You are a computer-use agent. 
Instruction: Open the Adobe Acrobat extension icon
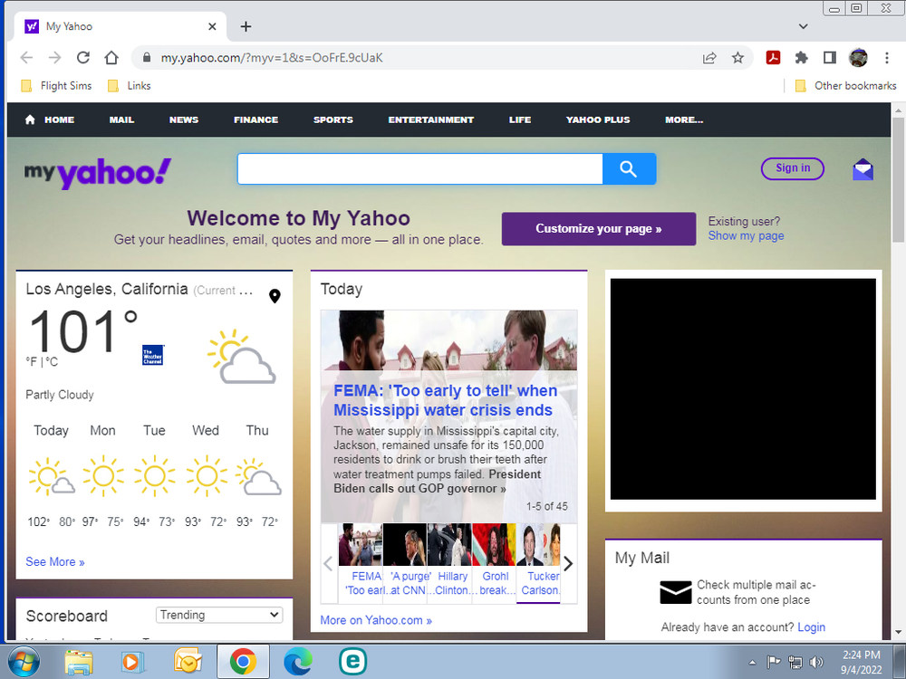773,57
